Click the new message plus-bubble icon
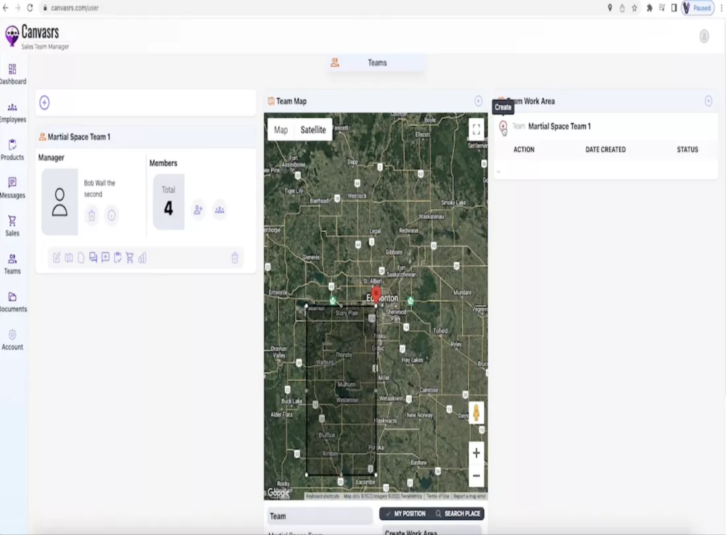The height and width of the screenshot is (535, 726). pos(106,258)
